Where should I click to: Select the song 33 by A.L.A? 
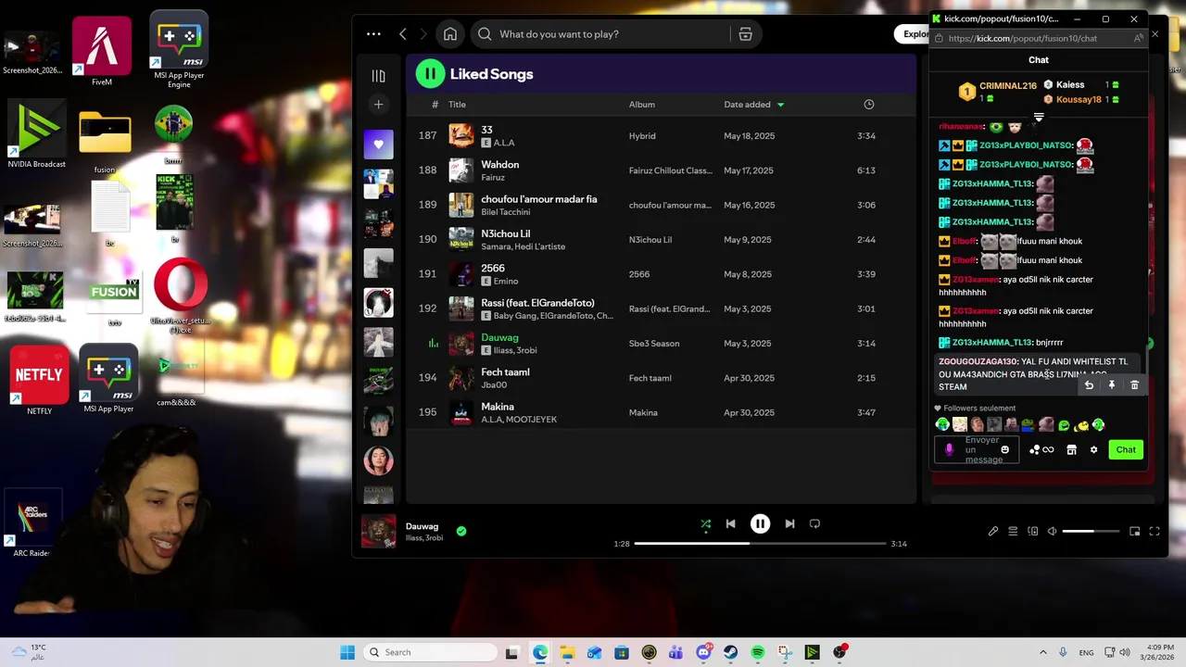coord(662,135)
